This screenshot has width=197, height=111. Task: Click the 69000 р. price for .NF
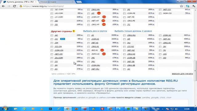[151, 39]
